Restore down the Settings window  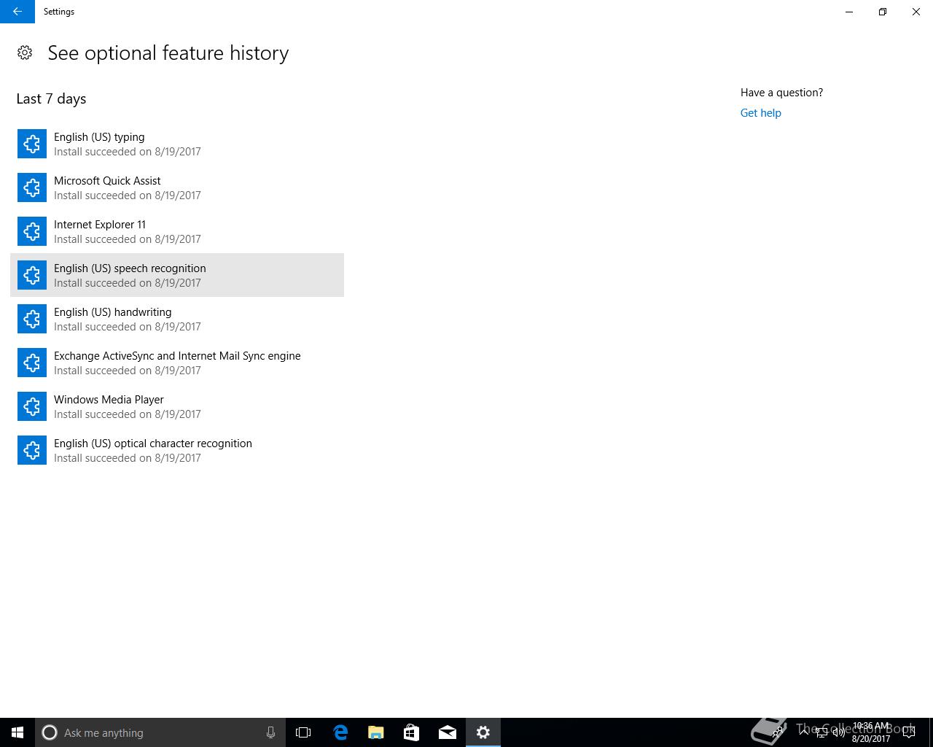click(x=883, y=12)
